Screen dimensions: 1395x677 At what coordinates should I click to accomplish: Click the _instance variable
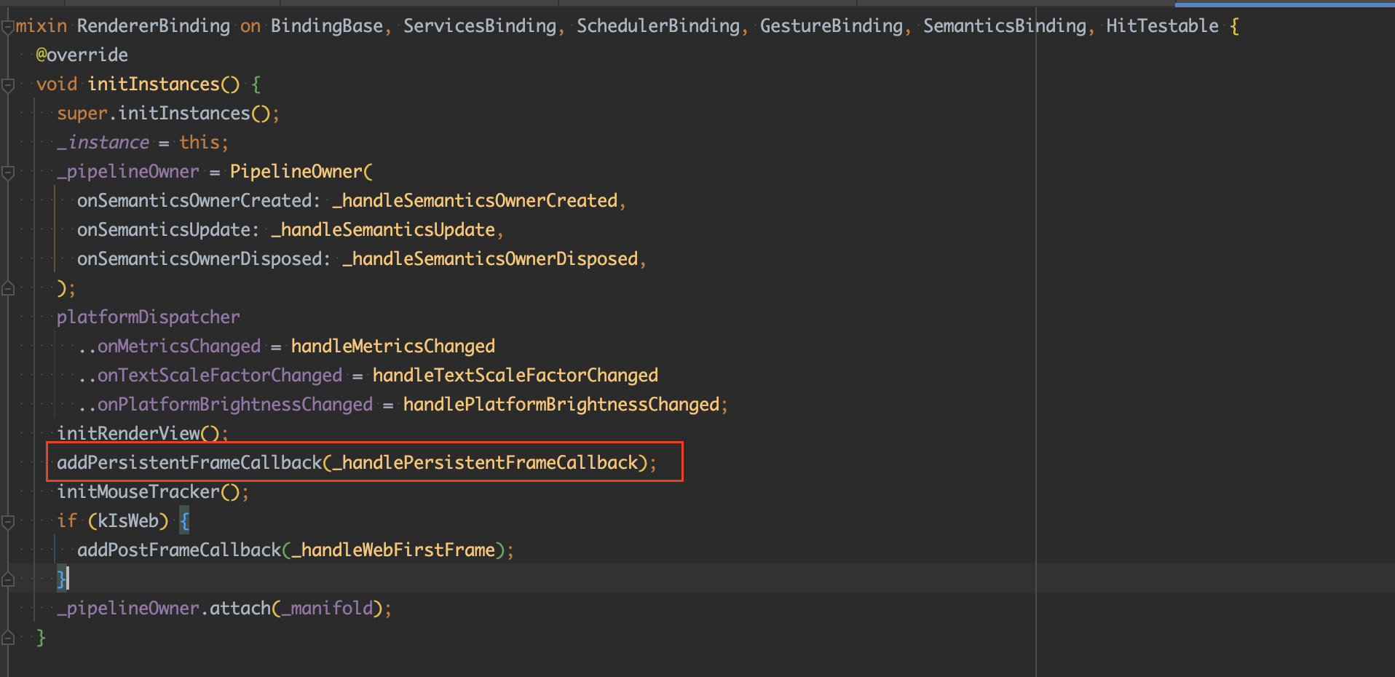(103, 143)
